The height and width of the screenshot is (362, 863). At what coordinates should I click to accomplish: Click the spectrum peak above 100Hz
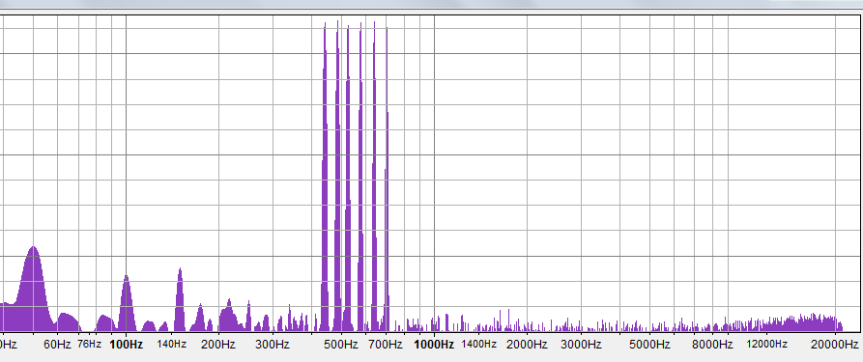(x=127, y=304)
